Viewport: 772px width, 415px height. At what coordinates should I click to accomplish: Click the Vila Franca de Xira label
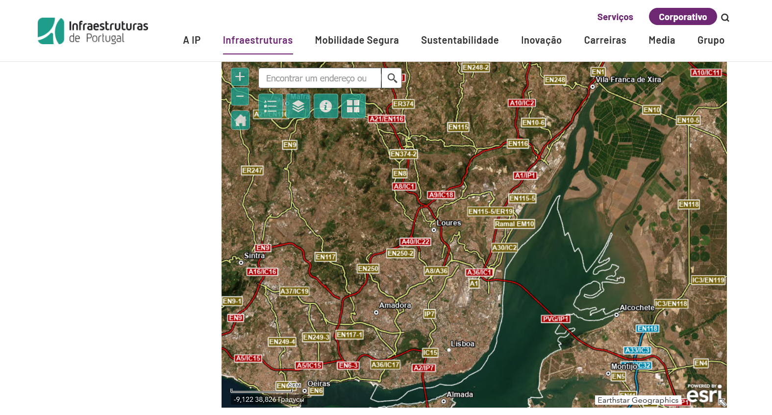[x=628, y=79]
